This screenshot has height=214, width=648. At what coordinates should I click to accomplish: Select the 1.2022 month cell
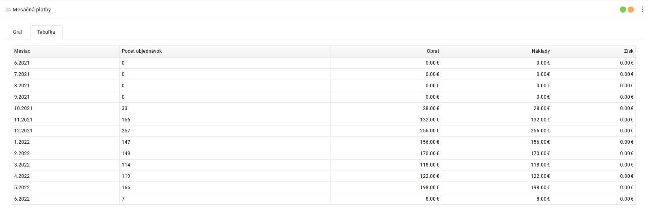coord(22,142)
